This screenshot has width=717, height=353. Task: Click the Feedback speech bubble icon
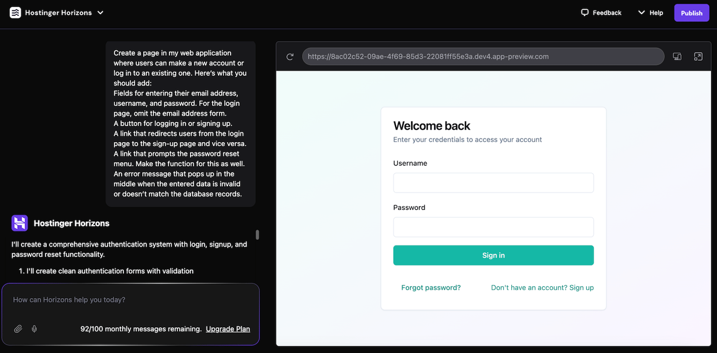click(585, 12)
